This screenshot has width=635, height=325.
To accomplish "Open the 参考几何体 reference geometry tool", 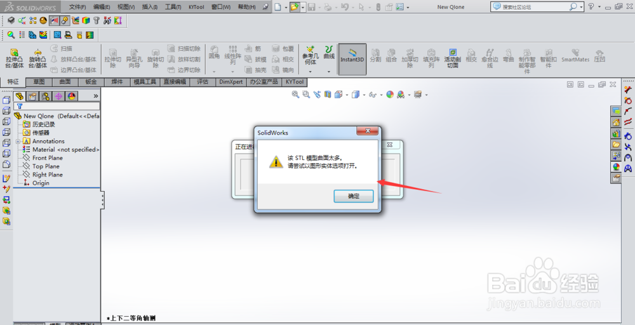I will point(311,56).
